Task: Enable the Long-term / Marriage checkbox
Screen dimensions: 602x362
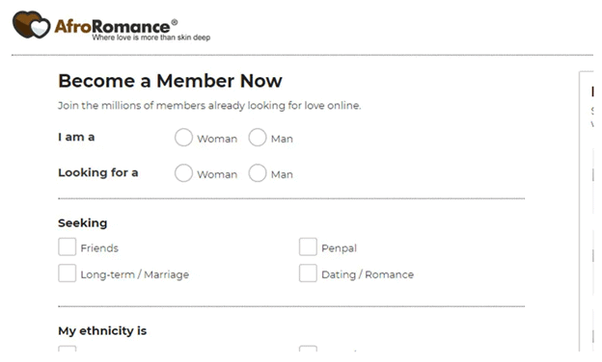Action: coord(68,273)
